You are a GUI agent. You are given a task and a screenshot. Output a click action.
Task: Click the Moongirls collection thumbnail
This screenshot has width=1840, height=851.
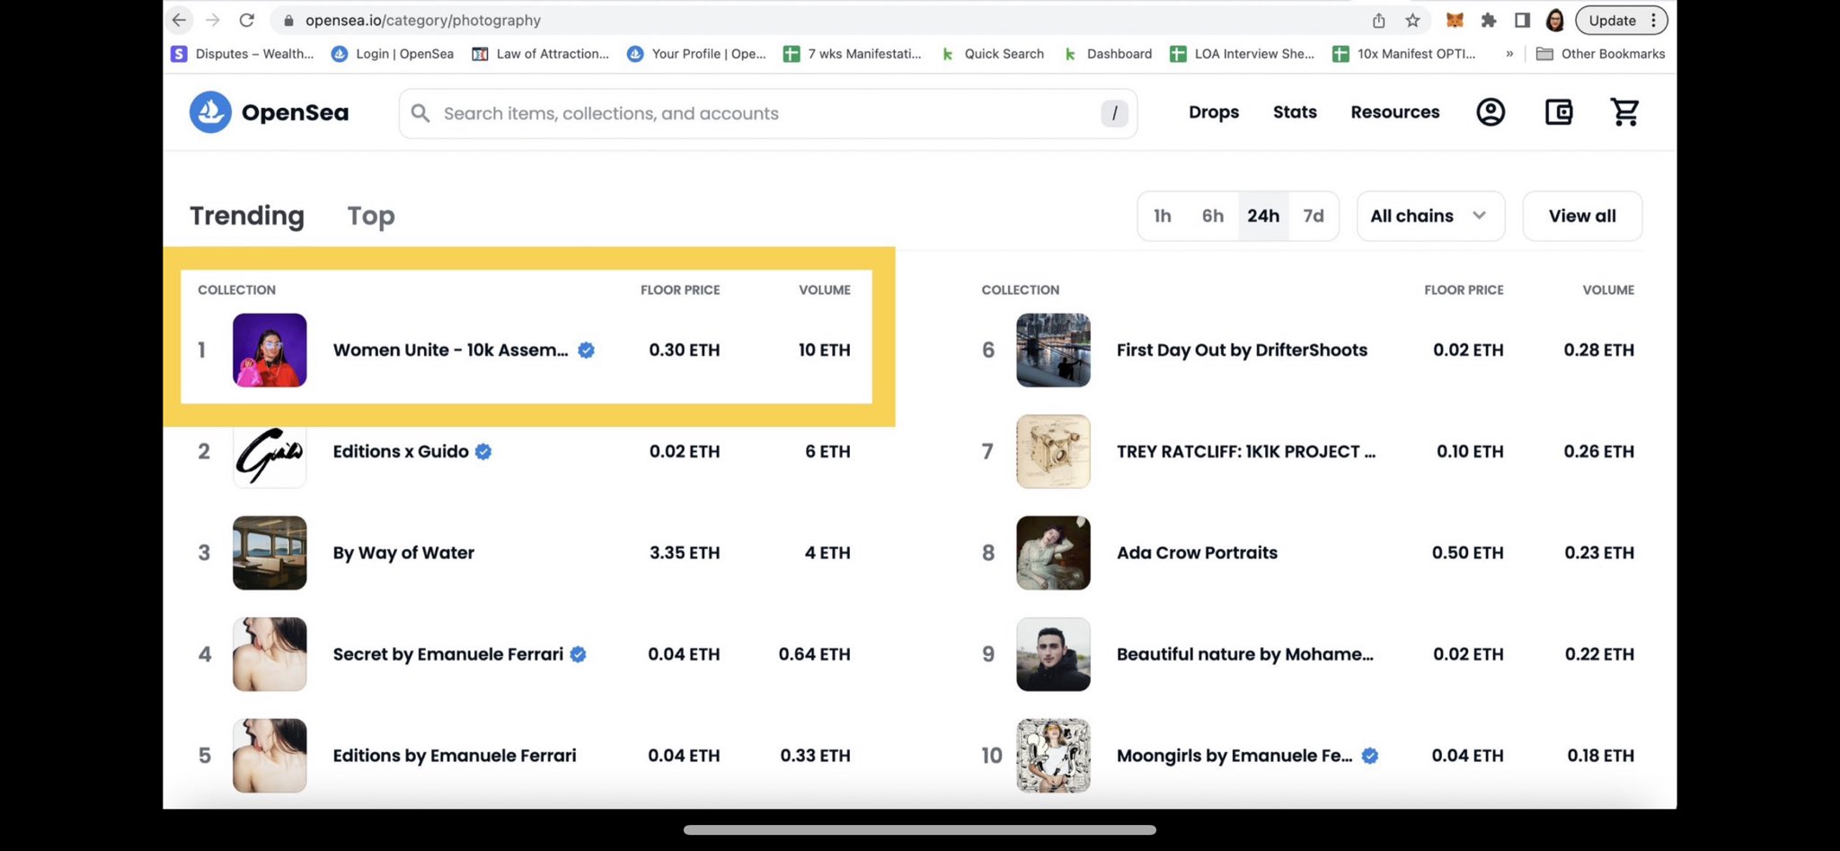coord(1053,756)
